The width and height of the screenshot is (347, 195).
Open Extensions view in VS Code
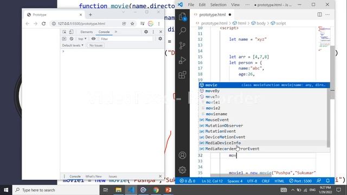click(182, 75)
